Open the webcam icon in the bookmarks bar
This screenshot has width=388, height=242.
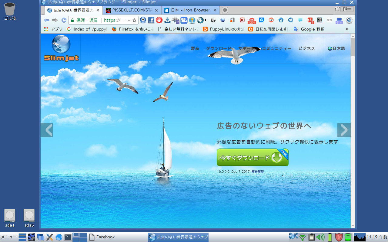click(183, 20)
